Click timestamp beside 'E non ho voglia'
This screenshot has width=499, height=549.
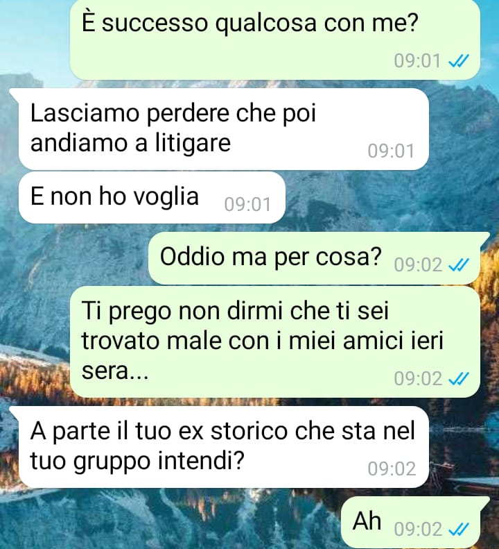[x=247, y=205]
